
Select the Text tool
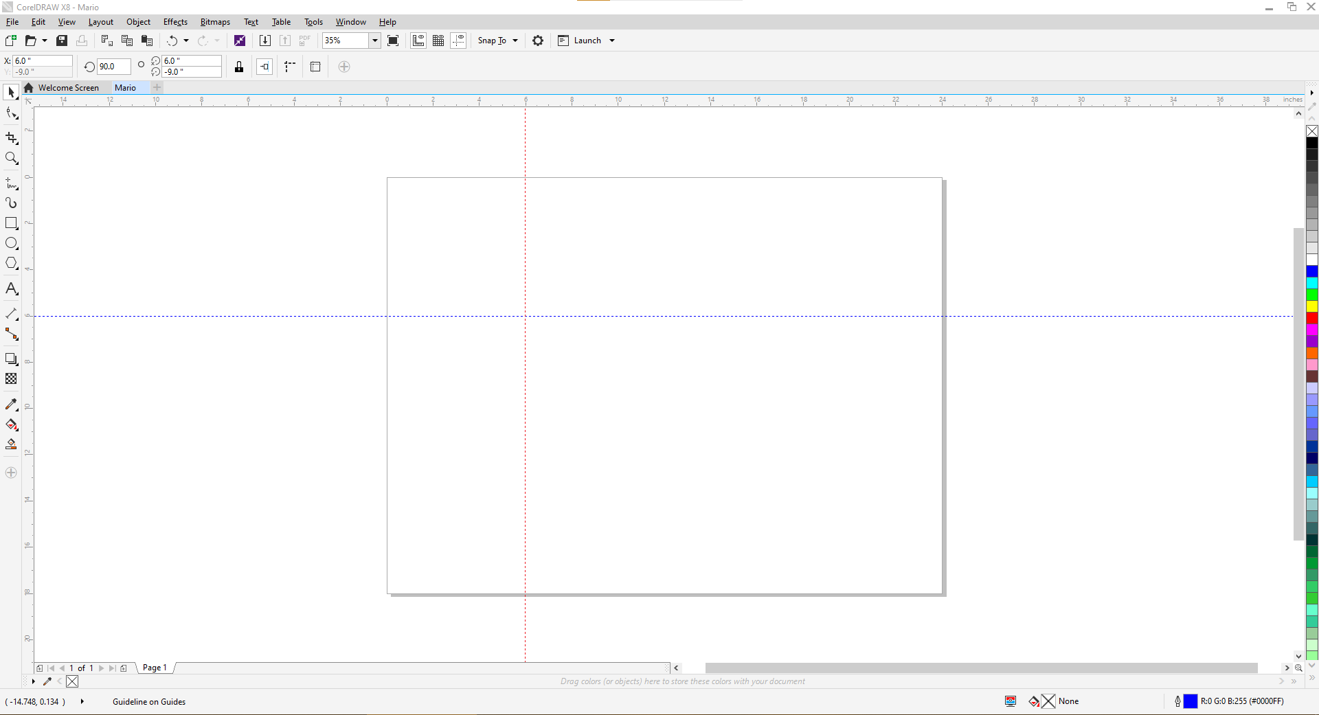[x=11, y=288]
